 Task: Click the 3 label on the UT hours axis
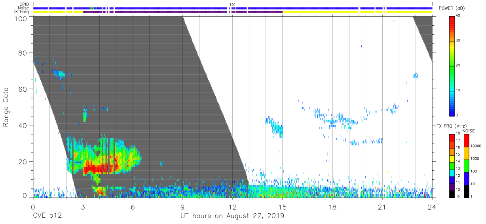pyautogui.click(x=83, y=206)
